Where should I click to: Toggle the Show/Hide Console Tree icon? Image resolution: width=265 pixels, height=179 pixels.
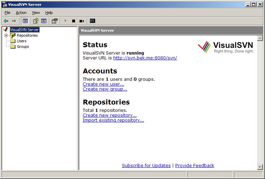tap(25, 21)
